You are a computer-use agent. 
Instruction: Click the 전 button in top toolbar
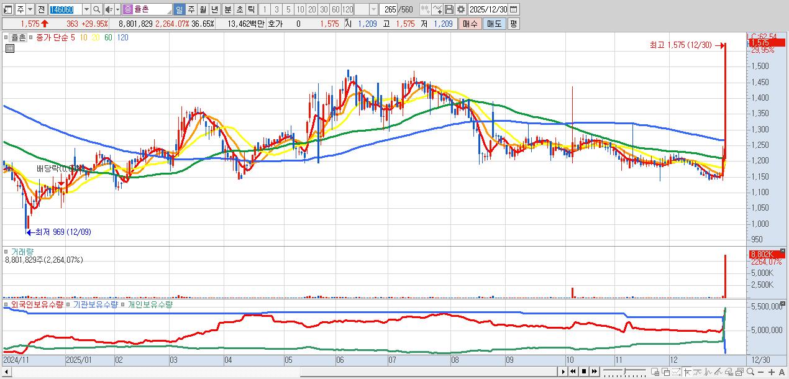[41, 9]
